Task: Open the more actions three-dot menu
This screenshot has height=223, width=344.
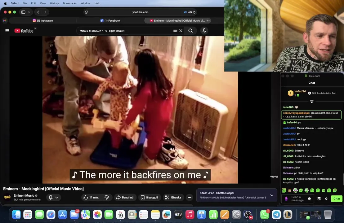Action: [190, 197]
